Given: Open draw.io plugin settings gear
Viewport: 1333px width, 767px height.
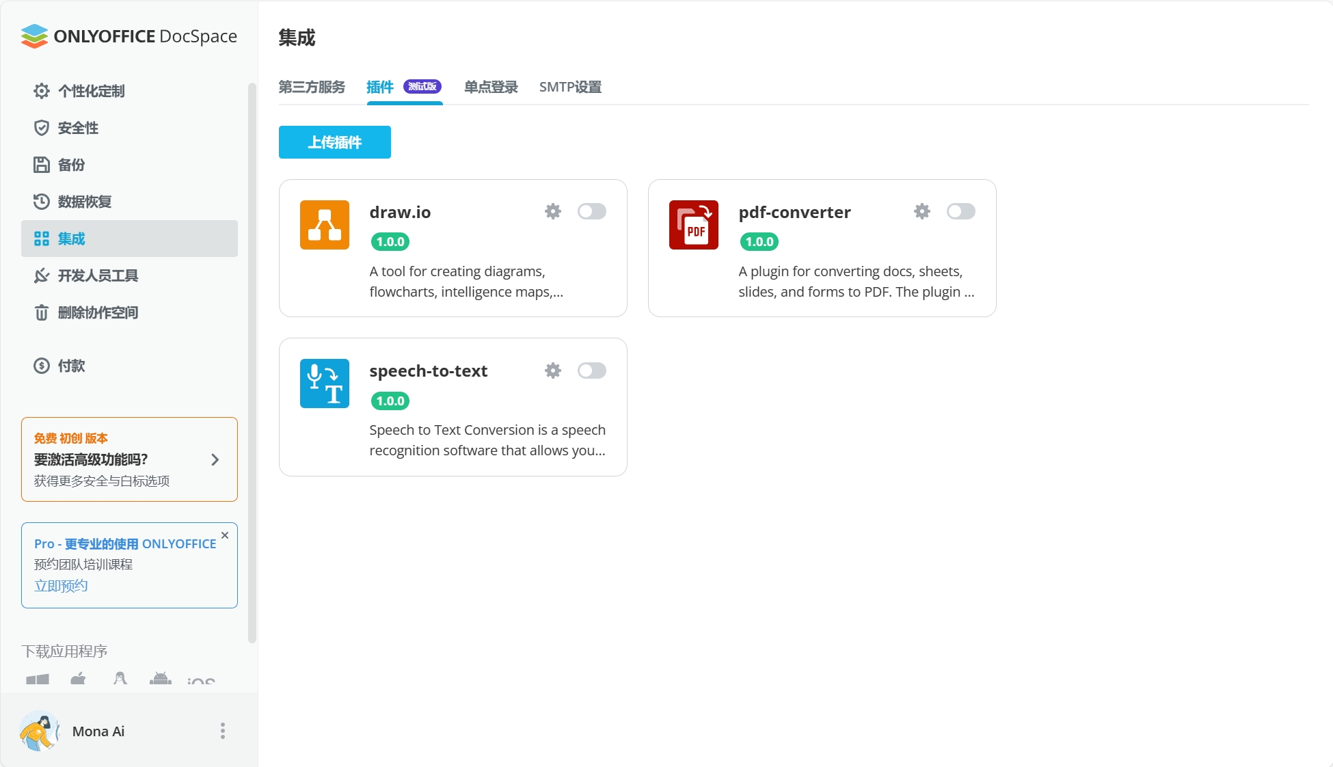Looking at the screenshot, I should click(x=553, y=211).
